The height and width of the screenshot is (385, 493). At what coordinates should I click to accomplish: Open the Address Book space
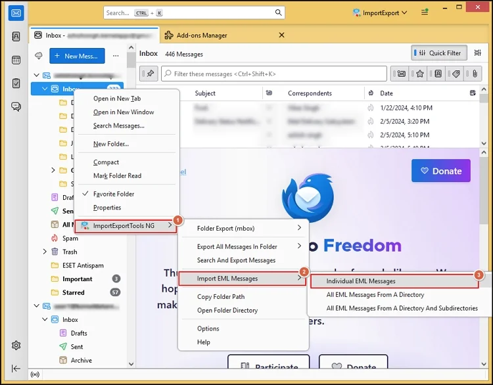click(x=16, y=36)
